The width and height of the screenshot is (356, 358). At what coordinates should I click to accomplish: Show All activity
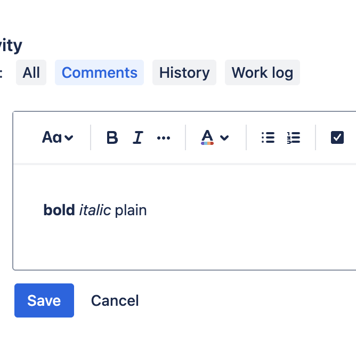point(31,72)
